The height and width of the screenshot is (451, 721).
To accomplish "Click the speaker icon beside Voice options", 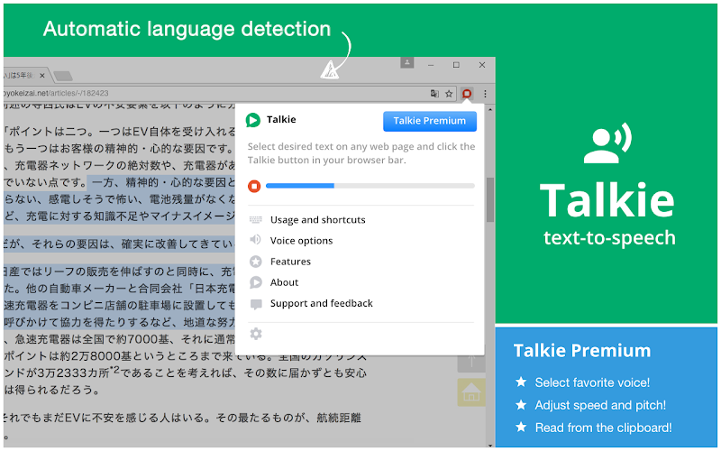I will [255, 240].
